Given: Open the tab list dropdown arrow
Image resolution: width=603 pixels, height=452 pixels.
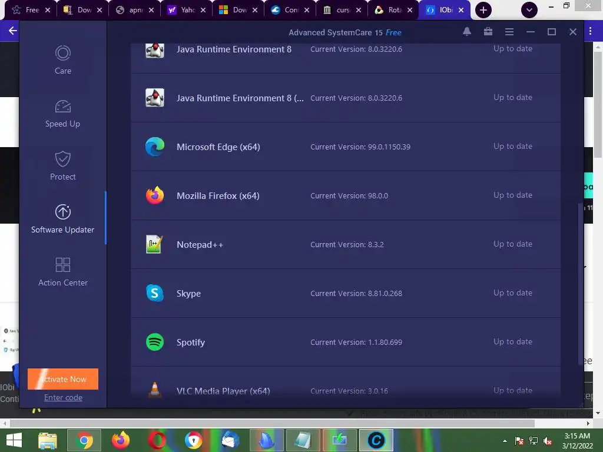Looking at the screenshot, I should click(x=529, y=10).
